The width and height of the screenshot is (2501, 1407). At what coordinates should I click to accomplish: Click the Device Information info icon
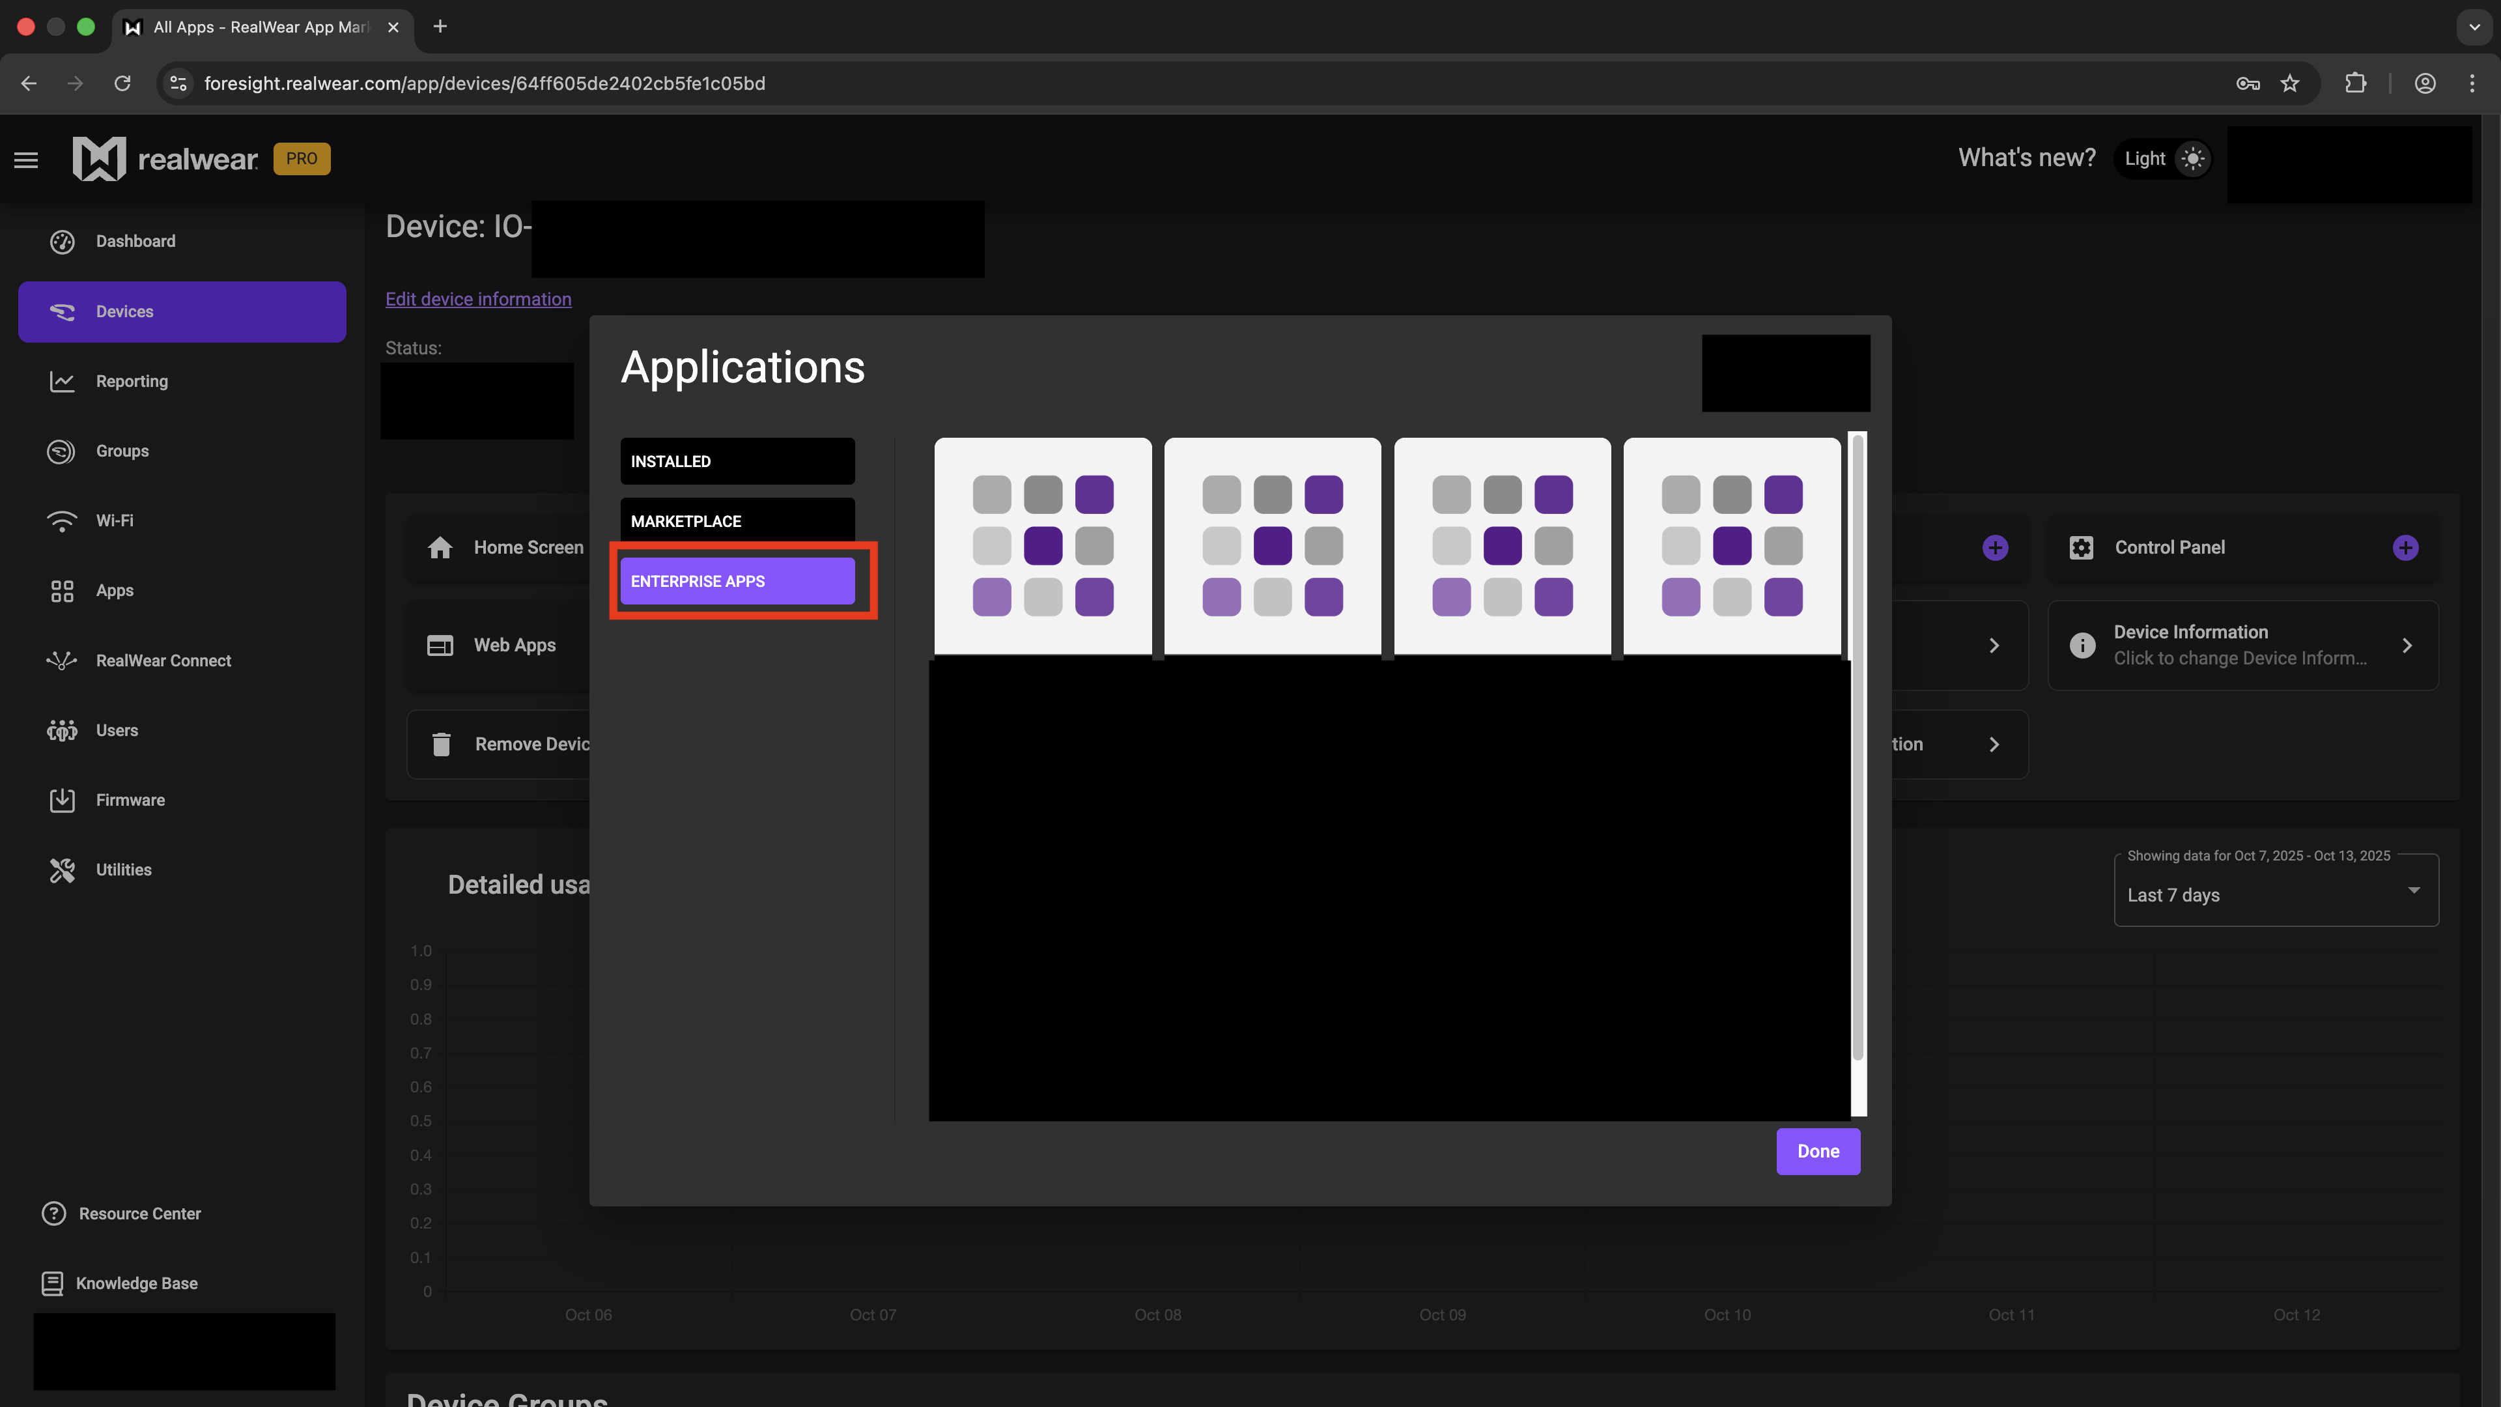[2083, 646]
